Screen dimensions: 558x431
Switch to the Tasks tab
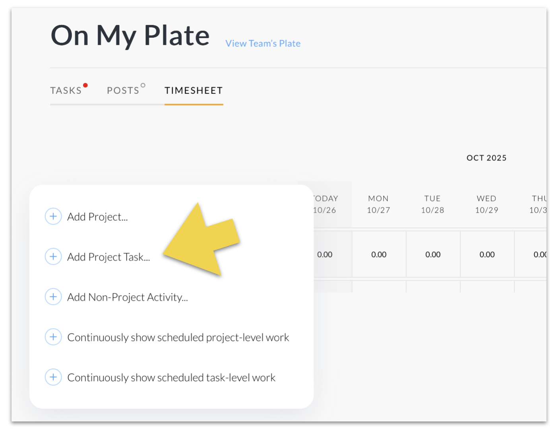click(66, 91)
